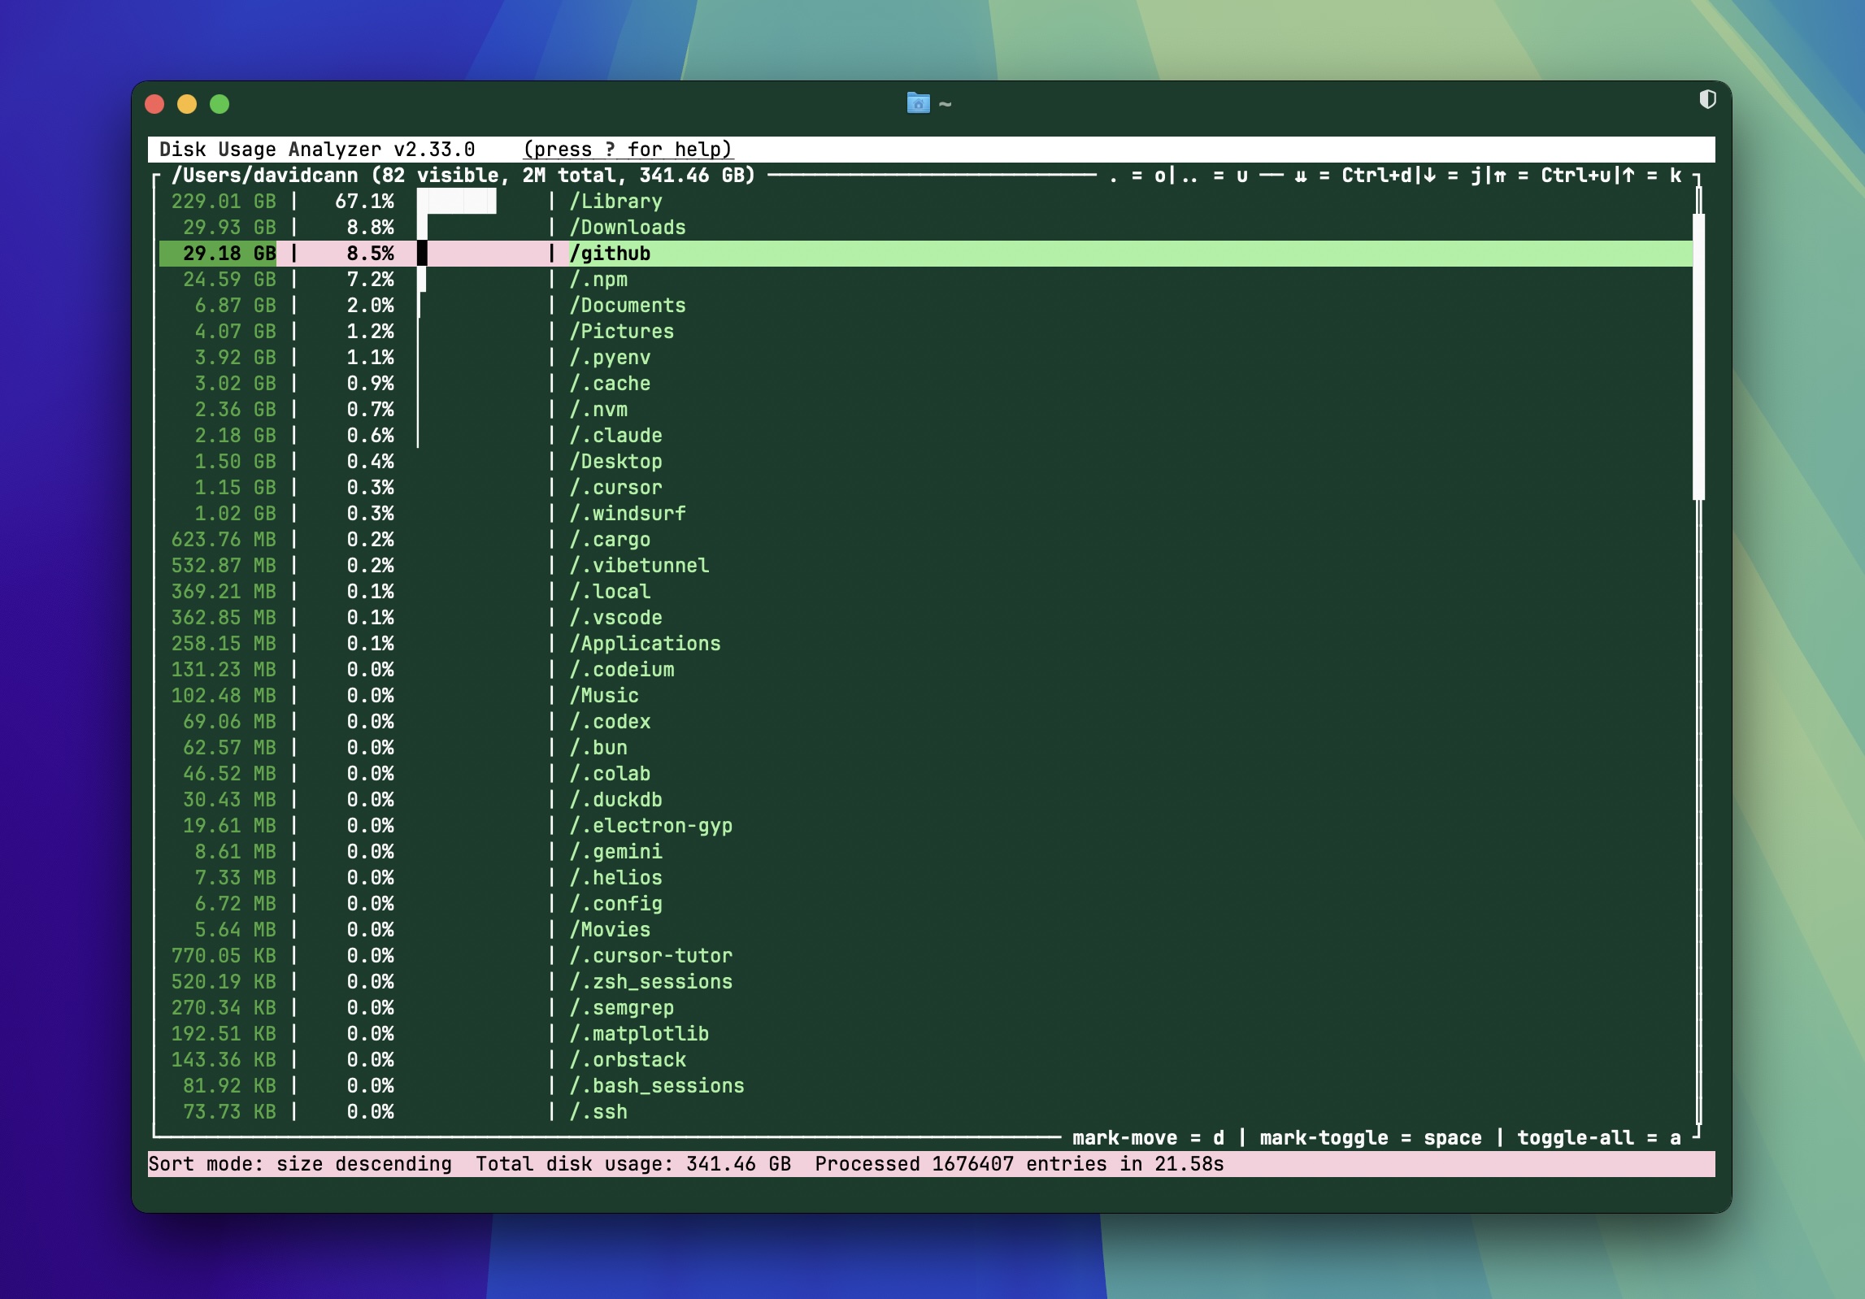The image size is (1865, 1299).
Task: Click the /Documents folder entry
Action: 627,306
